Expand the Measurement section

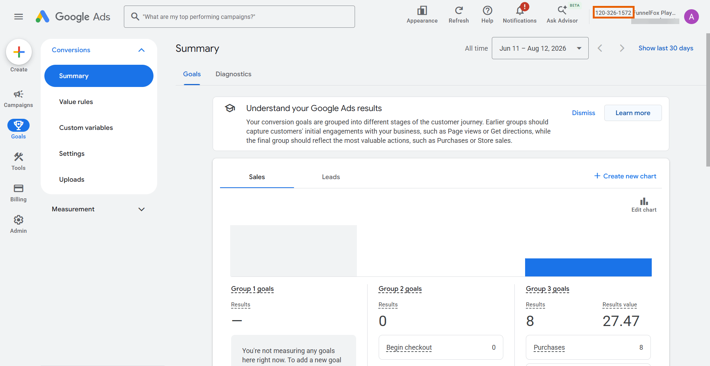pos(141,209)
